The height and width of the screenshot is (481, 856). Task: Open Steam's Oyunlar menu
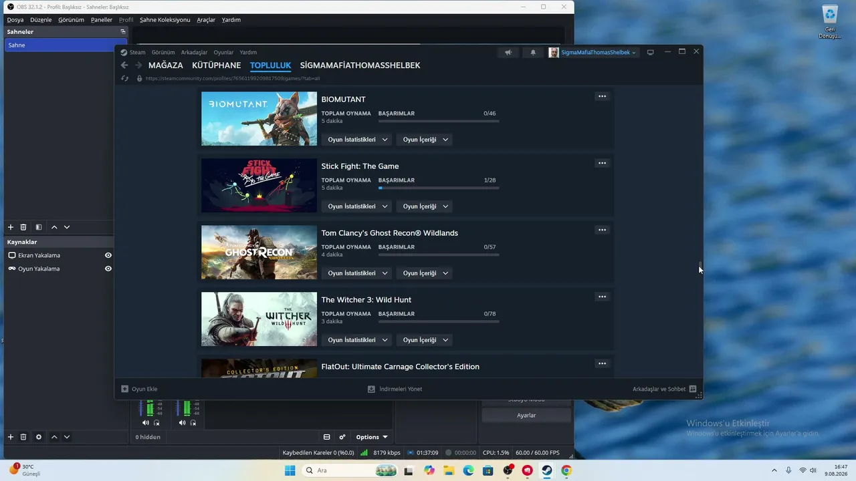223,52
